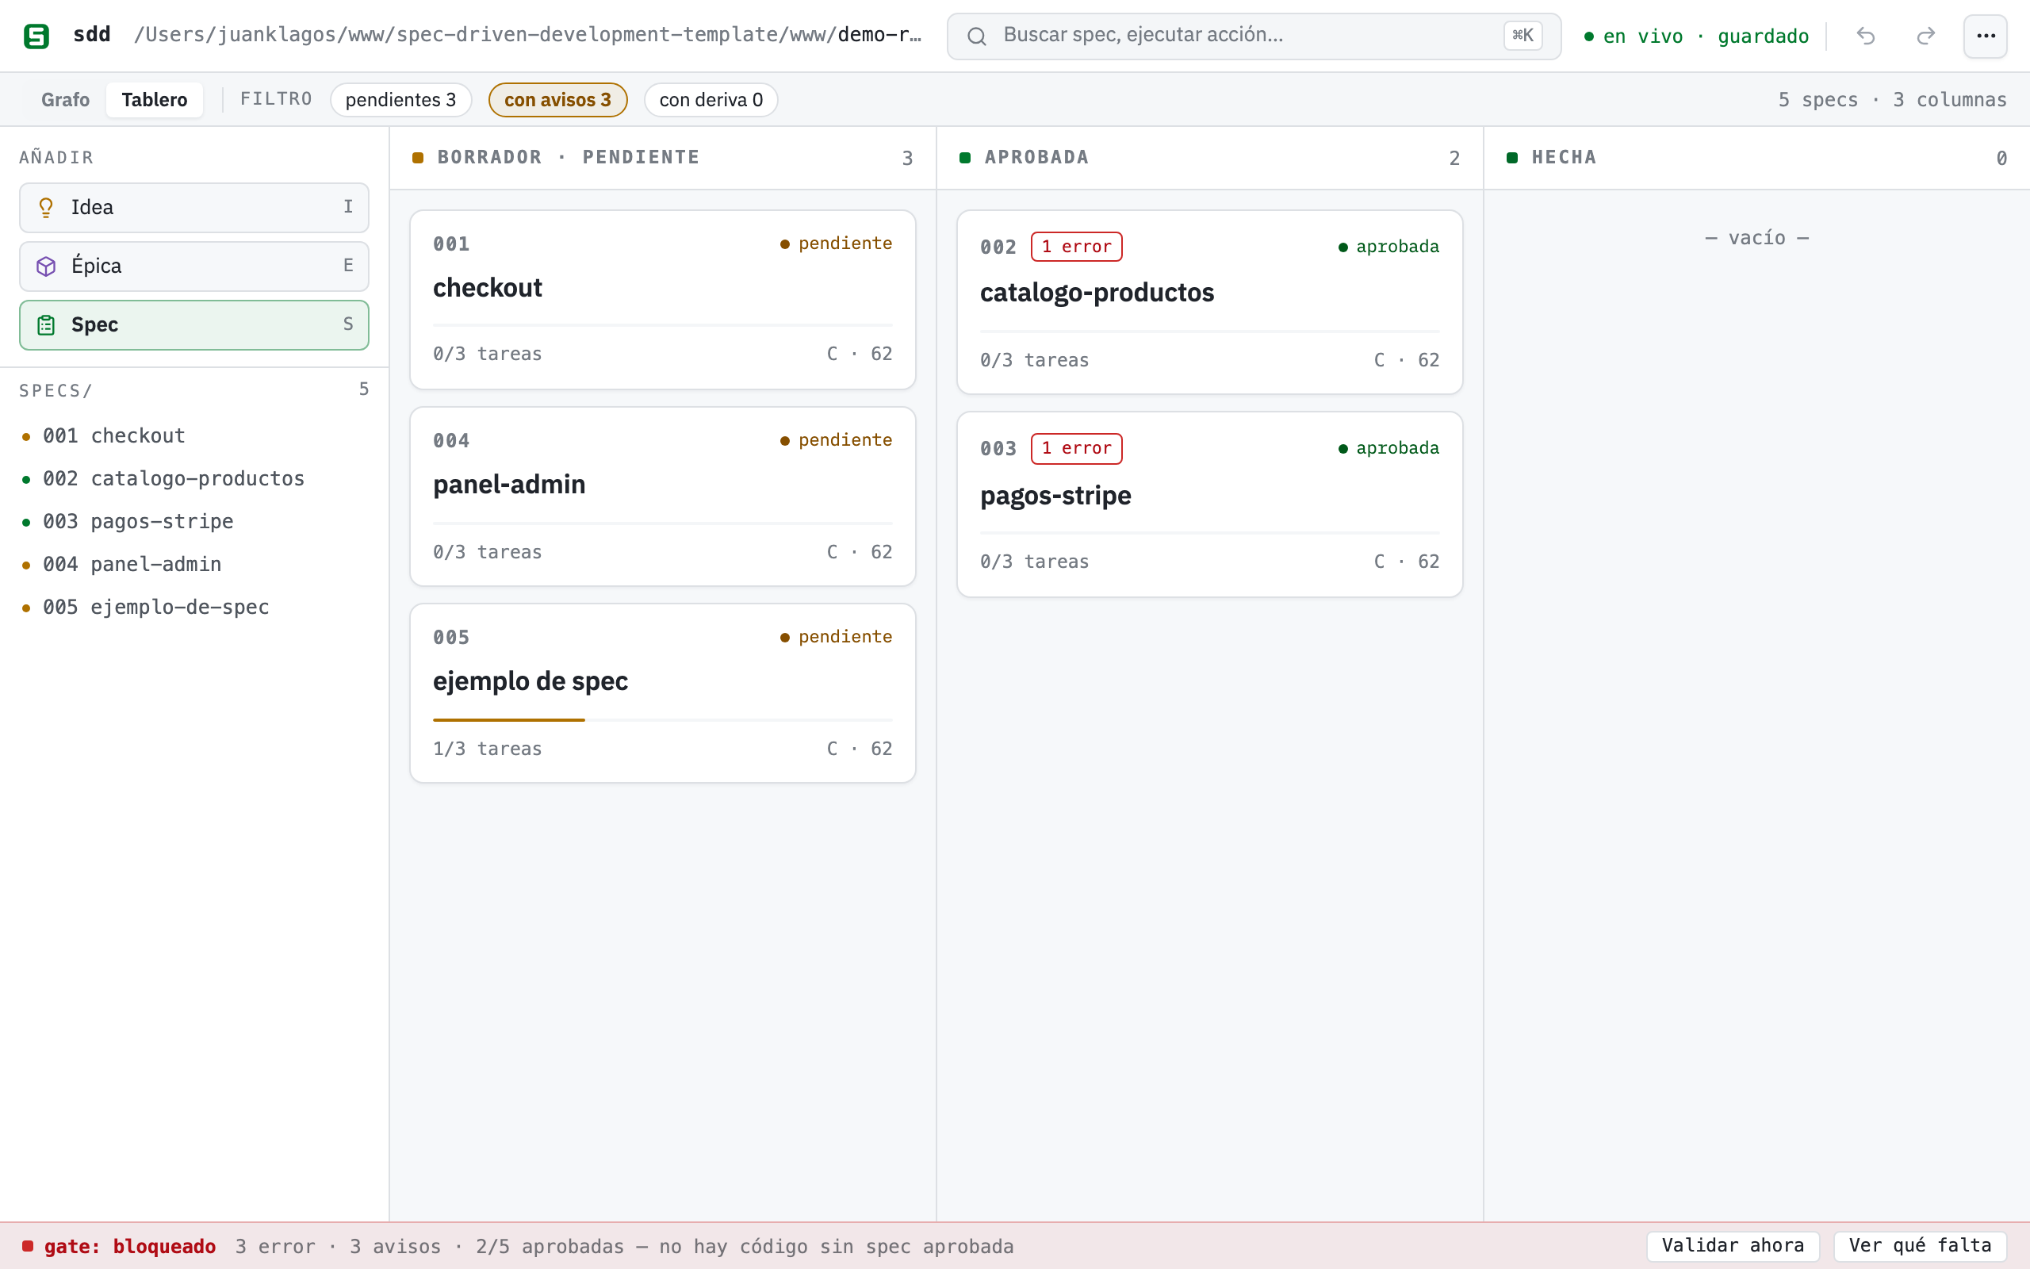Open the catalogo-productos card
2030x1269 pixels.
[x=1208, y=302]
